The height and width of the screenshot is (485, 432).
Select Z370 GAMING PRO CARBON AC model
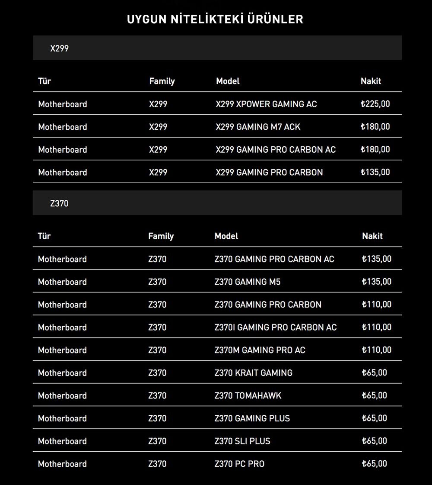click(274, 259)
